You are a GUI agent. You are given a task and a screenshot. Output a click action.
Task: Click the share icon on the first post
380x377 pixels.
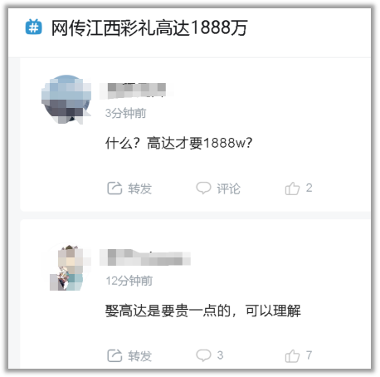114,188
